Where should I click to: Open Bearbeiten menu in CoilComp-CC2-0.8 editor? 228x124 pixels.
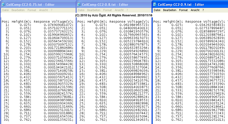(93, 10)
